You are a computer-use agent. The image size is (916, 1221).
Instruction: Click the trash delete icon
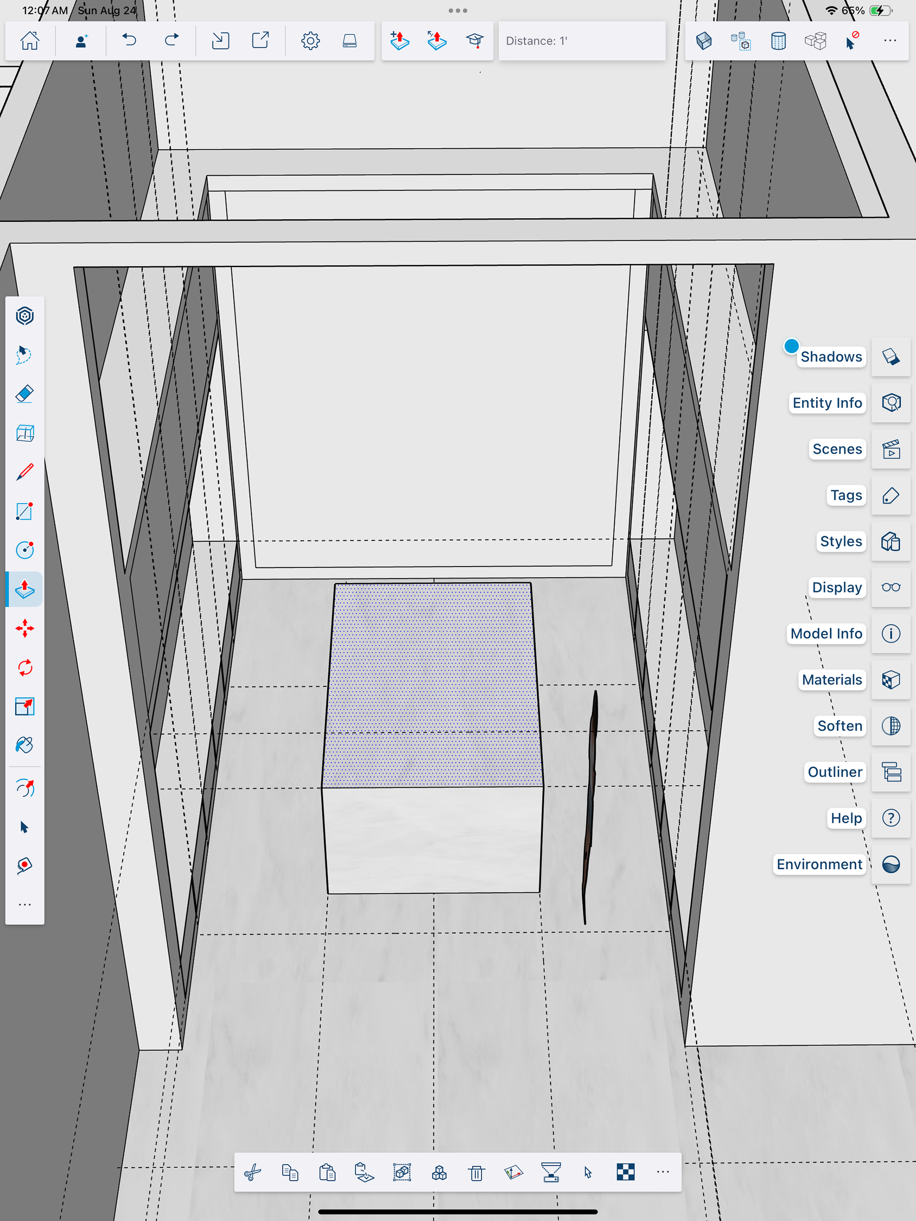coord(476,1172)
